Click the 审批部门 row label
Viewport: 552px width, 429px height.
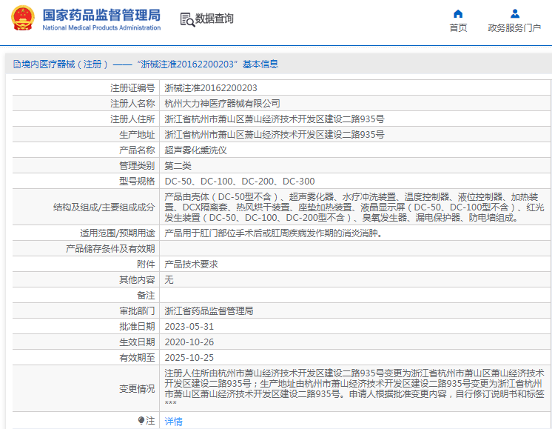coord(137,310)
